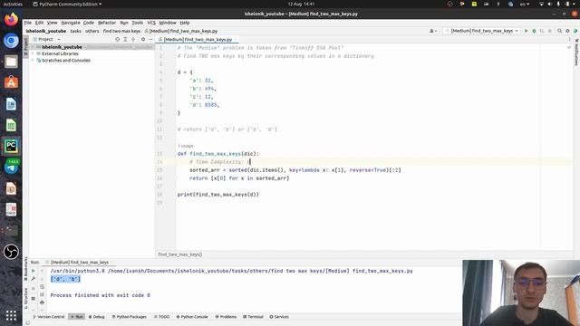Open system status menu arrow
The image size is (580, 326).
[x=574, y=4]
